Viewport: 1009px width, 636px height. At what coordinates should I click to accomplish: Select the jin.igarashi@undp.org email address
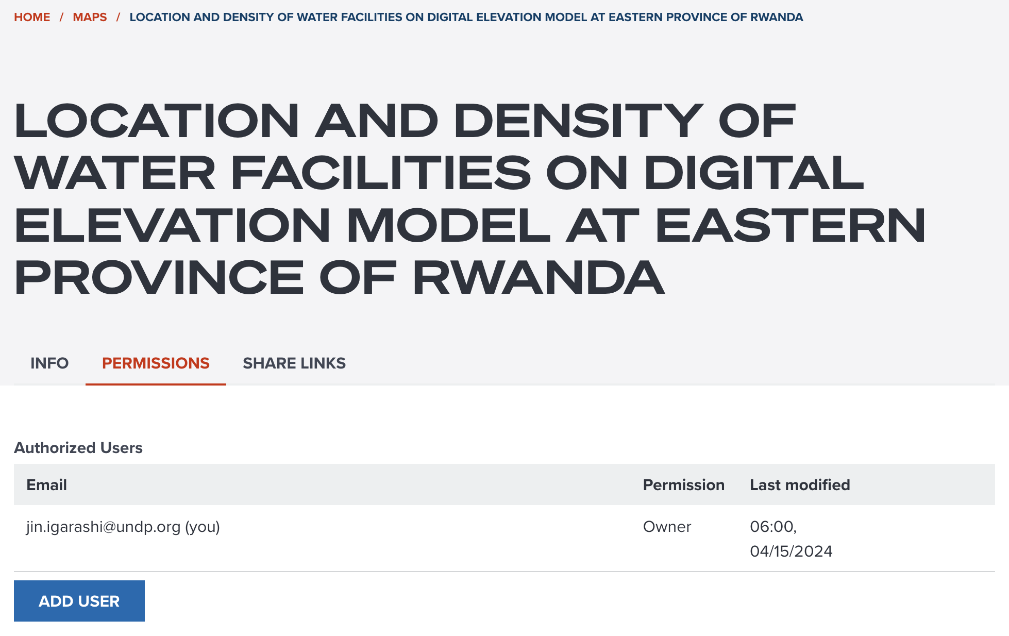103,527
